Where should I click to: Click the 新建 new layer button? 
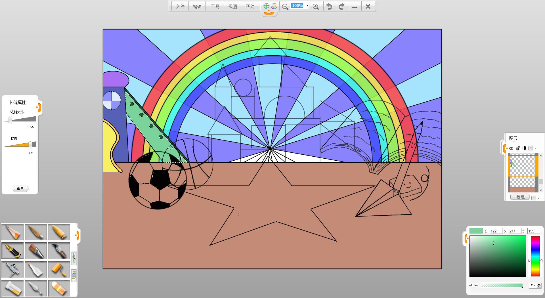click(x=520, y=197)
